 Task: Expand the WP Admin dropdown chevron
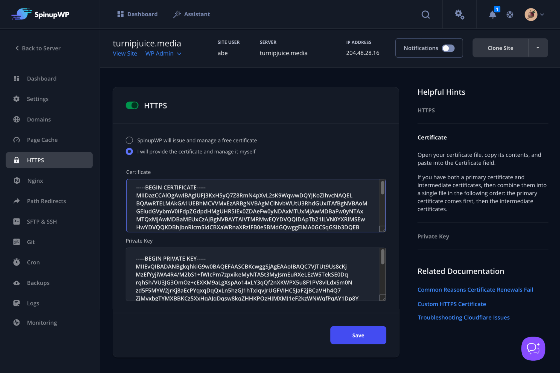[179, 54]
